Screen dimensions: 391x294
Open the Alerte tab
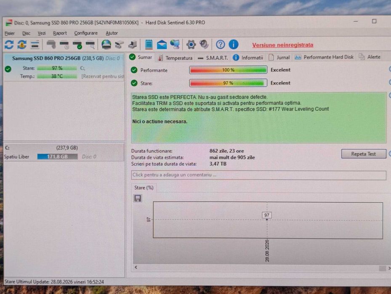click(x=370, y=57)
